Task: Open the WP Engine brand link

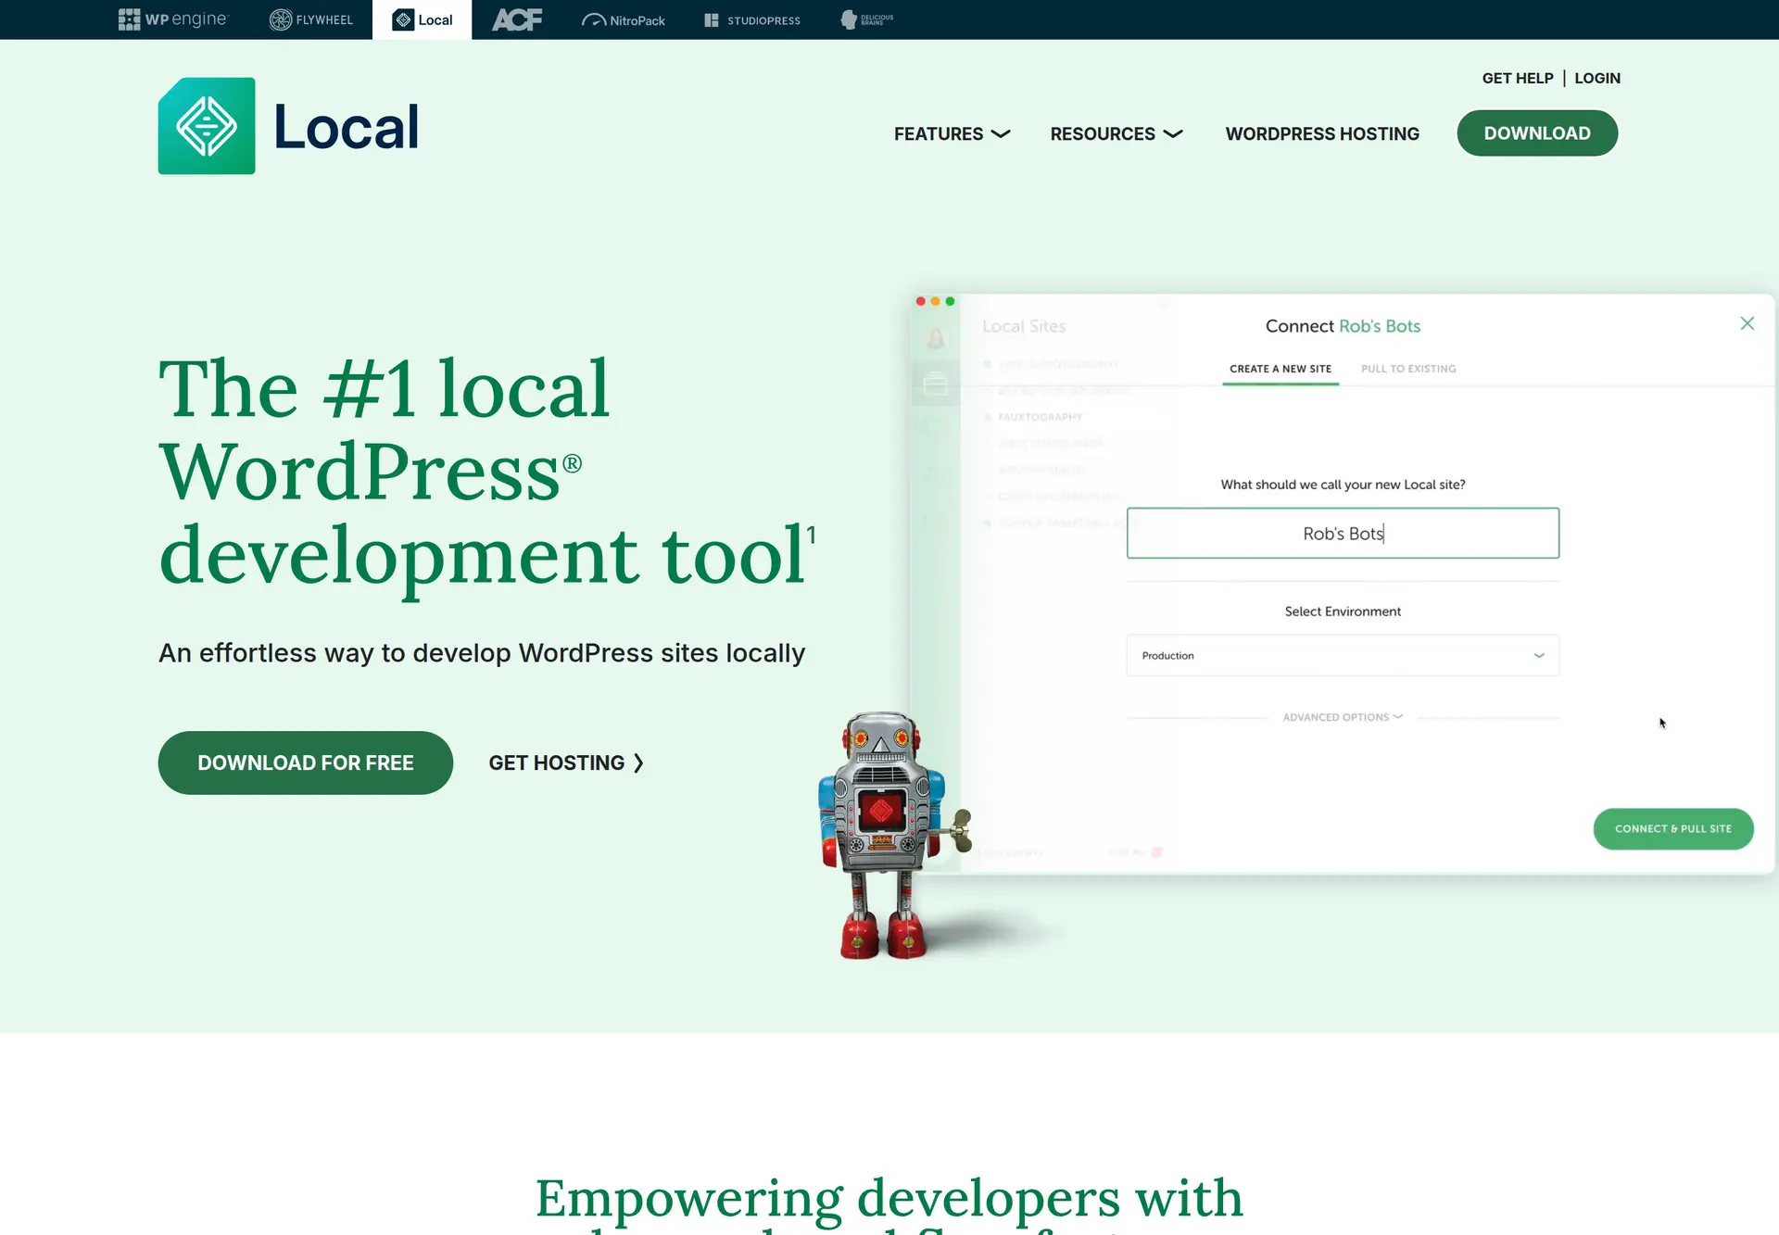Action: [x=172, y=19]
